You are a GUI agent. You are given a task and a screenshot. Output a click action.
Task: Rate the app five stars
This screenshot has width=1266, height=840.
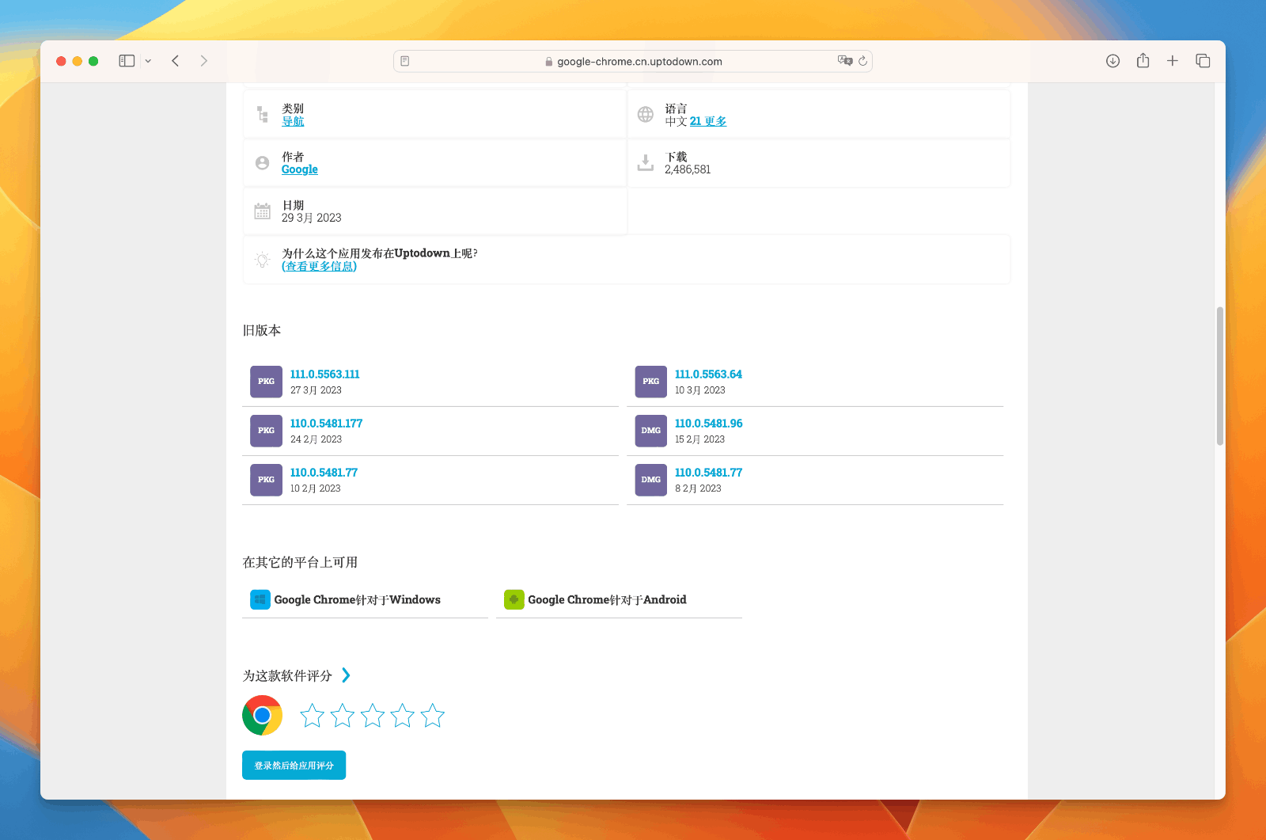(x=433, y=716)
